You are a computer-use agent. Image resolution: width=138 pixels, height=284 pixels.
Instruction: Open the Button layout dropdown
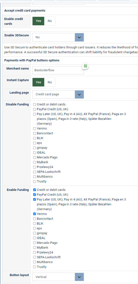(58, 277)
